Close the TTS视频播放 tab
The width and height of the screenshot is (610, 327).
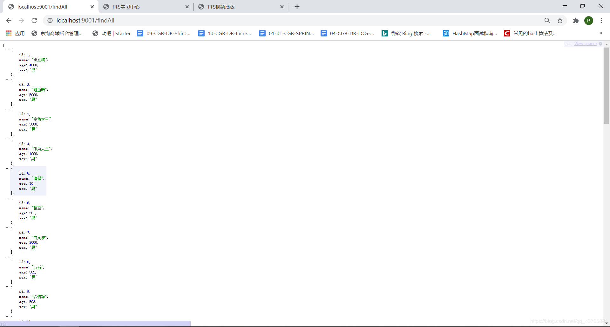click(282, 7)
